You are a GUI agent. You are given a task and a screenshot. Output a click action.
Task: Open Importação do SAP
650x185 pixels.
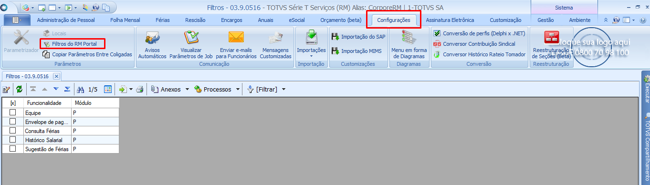click(358, 37)
